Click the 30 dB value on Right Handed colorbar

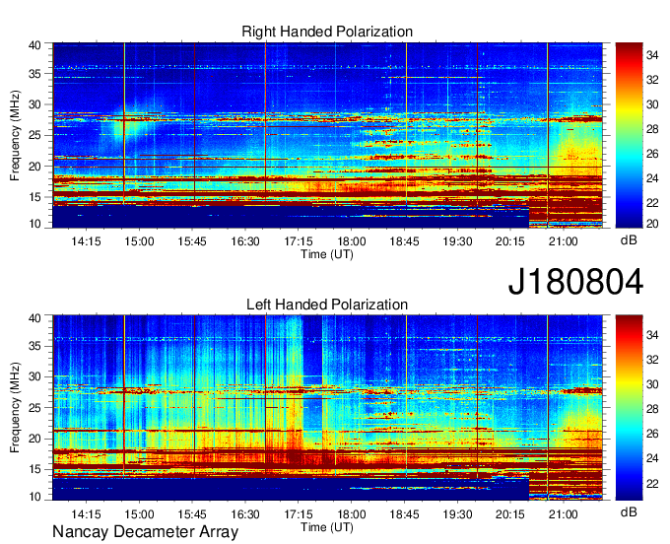click(x=652, y=104)
